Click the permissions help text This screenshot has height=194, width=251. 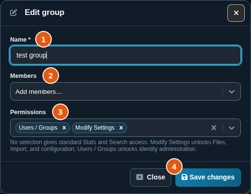pos(118,146)
